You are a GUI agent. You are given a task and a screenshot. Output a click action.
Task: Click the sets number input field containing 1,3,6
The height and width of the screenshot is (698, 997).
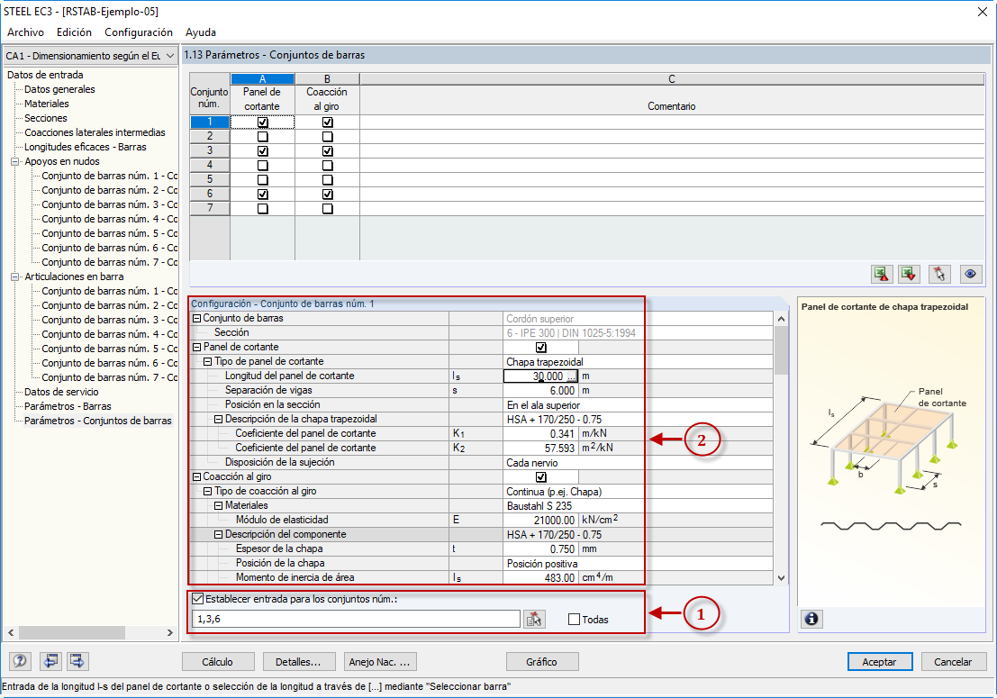pos(356,619)
